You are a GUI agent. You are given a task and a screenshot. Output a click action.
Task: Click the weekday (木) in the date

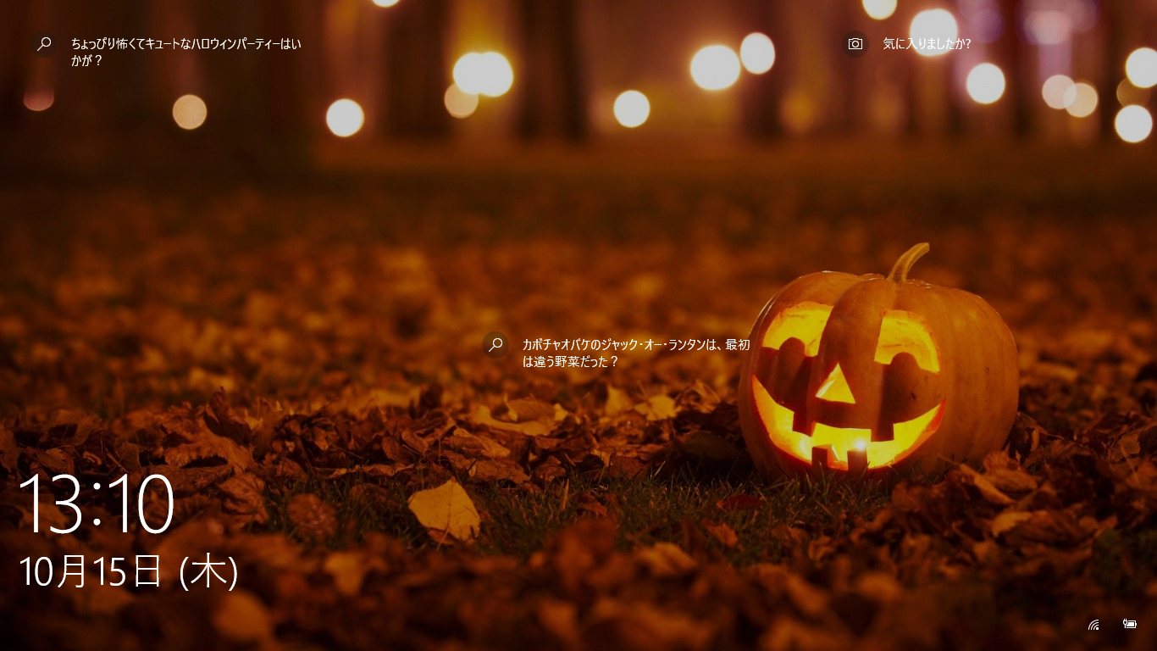click(x=209, y=571)
